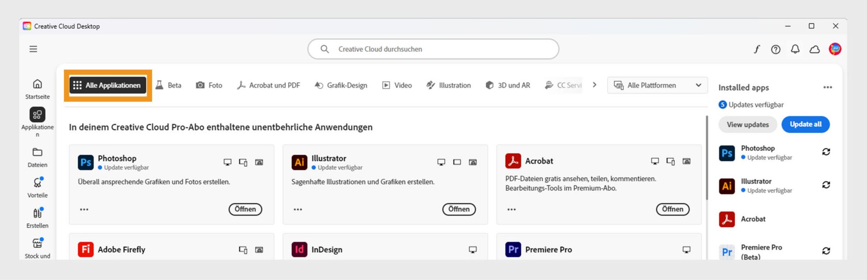Viewport: 867px width, 280px height.
Task: Click Illustrator Update verfügbar text in card
Action: [340, 167]
